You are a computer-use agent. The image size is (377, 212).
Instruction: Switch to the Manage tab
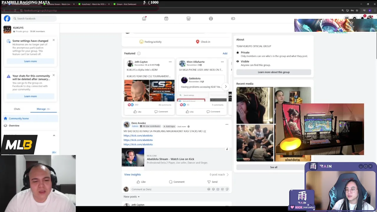43,109
